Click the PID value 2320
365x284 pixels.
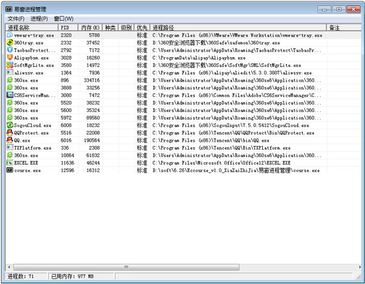click(x=66, y=35)
